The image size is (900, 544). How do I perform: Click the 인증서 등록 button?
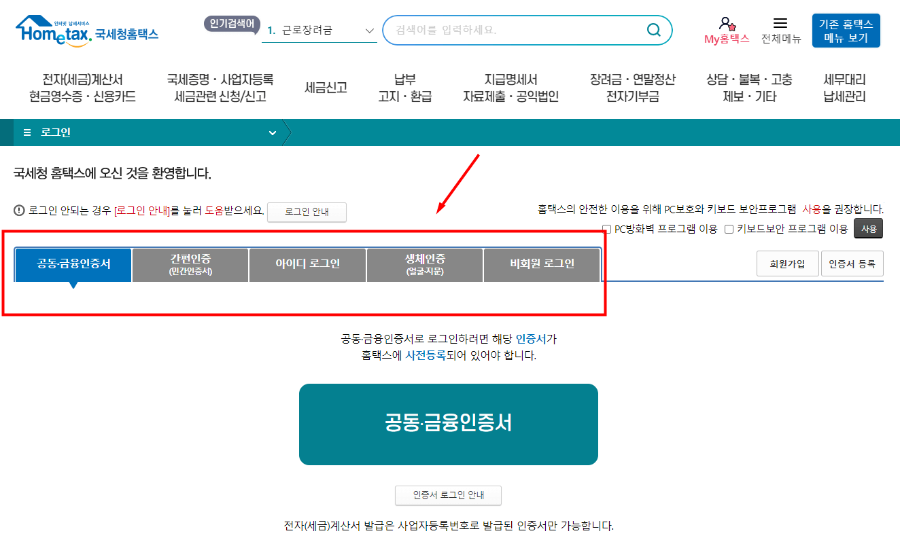852,264
